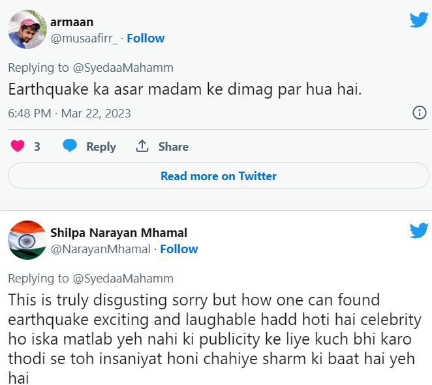Click the share upload arrow icon
432x385 pixels.
pos(142,146)
